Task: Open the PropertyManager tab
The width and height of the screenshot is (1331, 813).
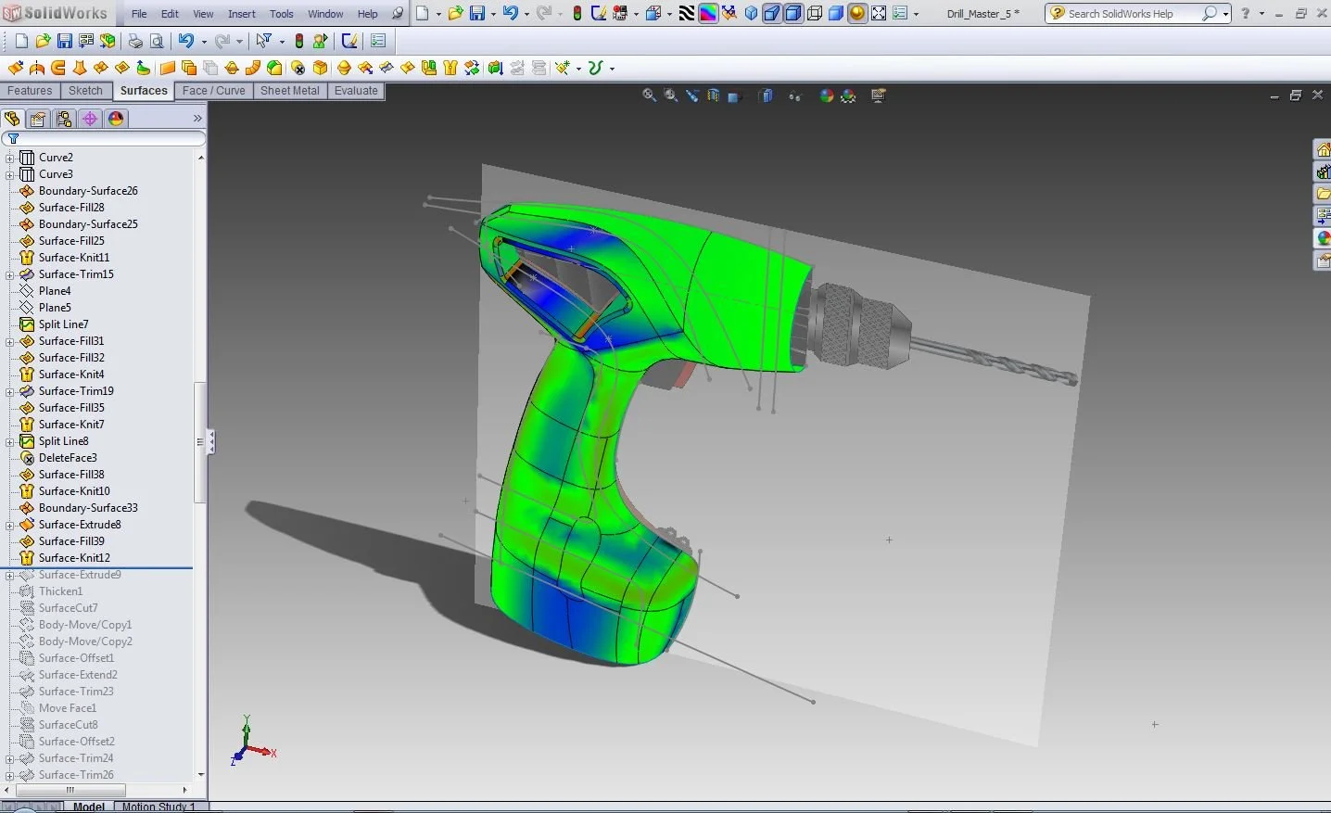Action: pyautogui.click(x=37, y=119)
